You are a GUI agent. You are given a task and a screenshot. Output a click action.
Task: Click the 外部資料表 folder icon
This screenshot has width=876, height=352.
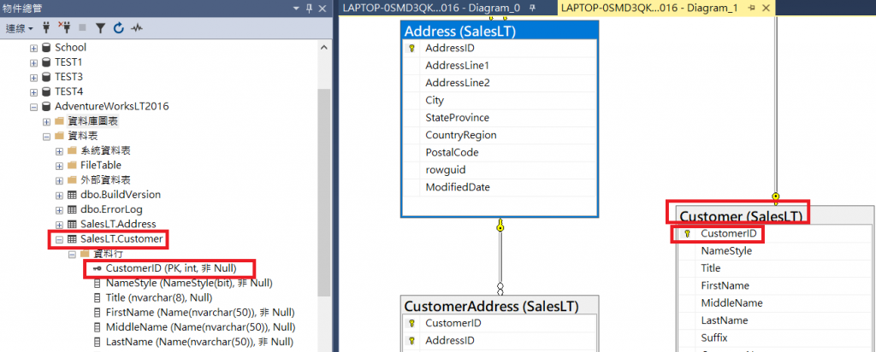coord(72,180)
